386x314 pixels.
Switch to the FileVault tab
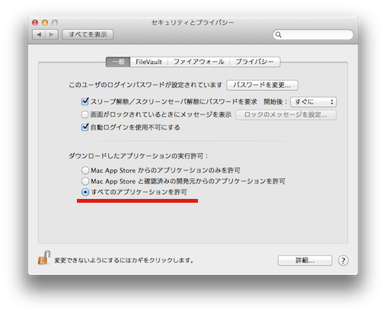pos(148,62)
